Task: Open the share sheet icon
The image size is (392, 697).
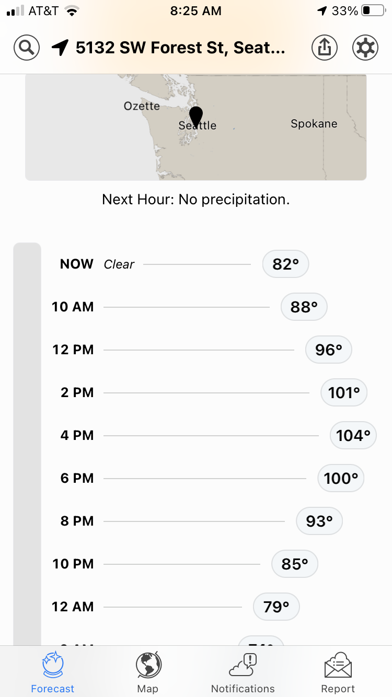Action: coord(325,48)
